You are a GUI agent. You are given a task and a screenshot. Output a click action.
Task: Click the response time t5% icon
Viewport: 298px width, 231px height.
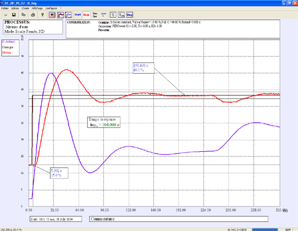point(122,15)
